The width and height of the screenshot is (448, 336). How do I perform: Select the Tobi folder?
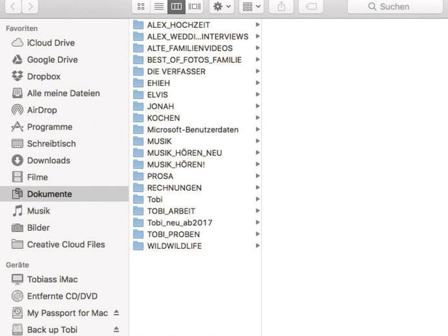coord(195,199)
